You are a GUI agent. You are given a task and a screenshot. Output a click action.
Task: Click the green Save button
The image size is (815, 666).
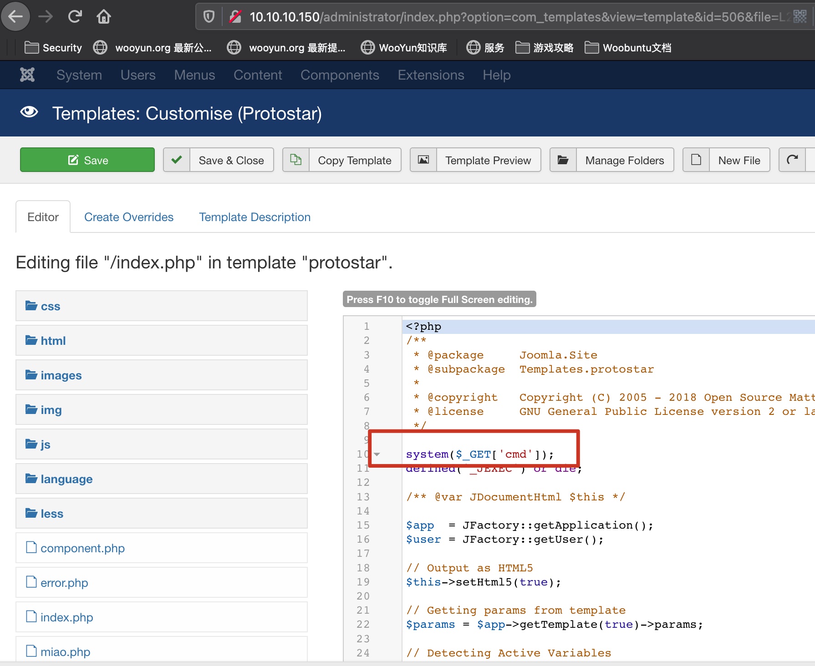[x=87, y=160]
